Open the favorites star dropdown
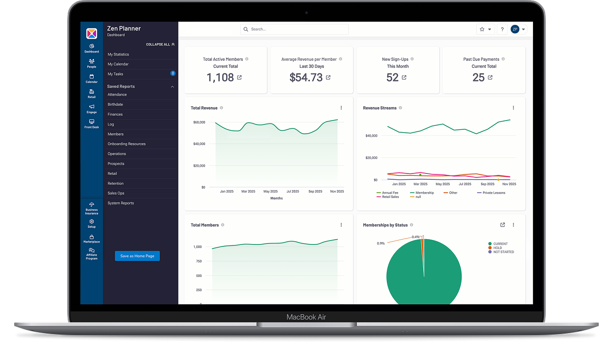Screen dimensions: 612x343 point(485,29)
